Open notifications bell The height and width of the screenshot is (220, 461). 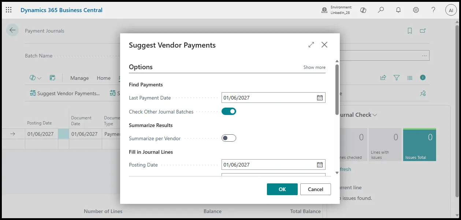tap(398, 10)
